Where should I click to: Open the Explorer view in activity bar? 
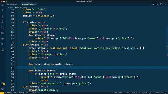[x=3, y=5]
